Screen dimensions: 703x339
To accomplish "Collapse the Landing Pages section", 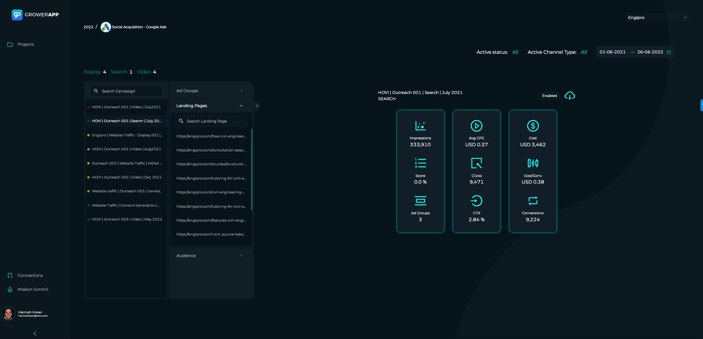I will pyautogui.click(x=241, y=106).
